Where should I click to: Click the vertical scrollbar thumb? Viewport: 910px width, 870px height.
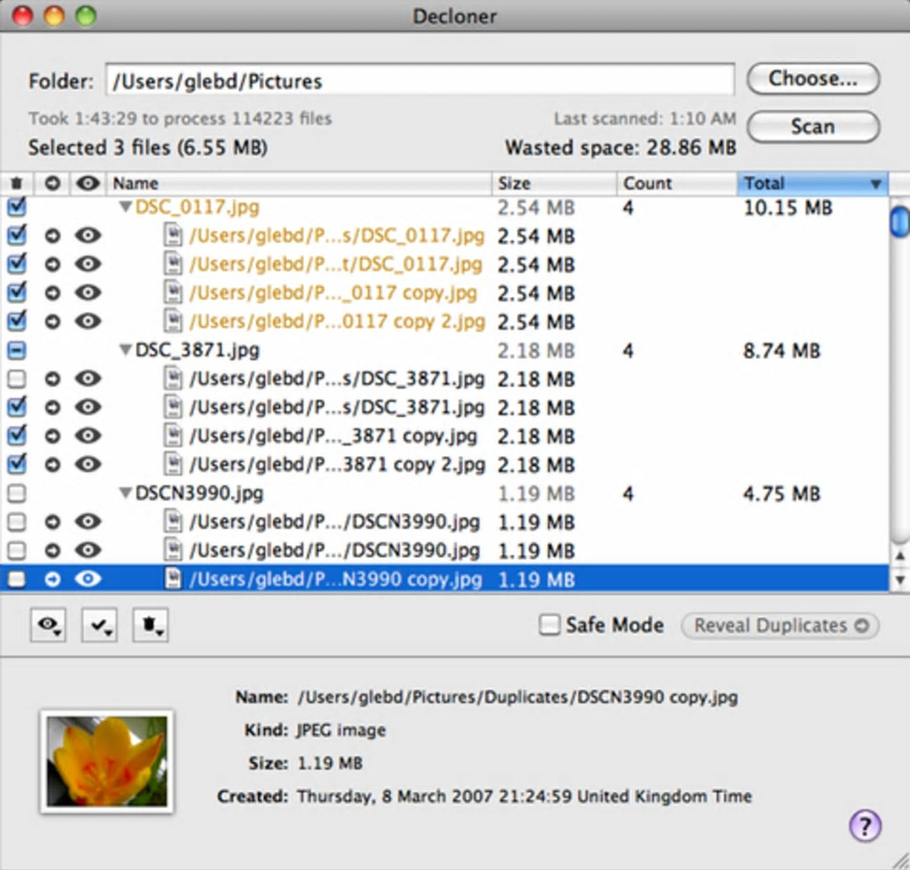pyautogui.click(x=899, y=220)
